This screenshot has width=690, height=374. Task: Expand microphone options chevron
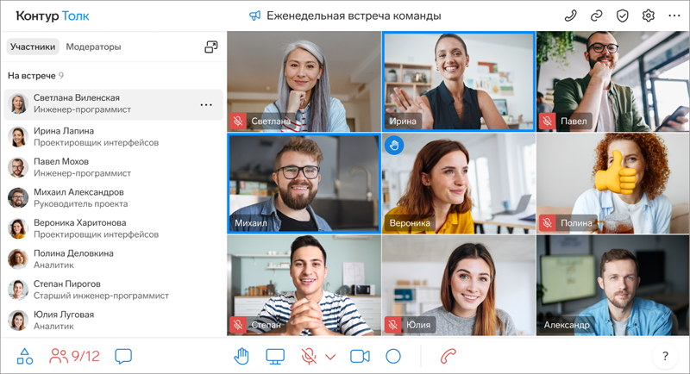[329, 357]
